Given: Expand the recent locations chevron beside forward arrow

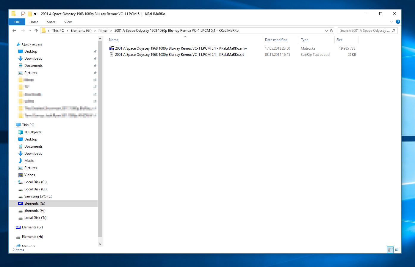Looking at the screenshot, I should click(30, 30).
